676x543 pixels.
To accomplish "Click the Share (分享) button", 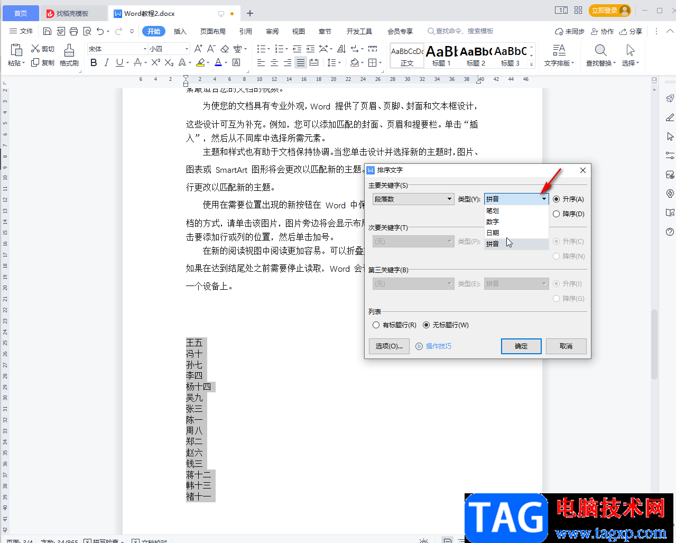I will pyautogui.click(x=631, y=31).
